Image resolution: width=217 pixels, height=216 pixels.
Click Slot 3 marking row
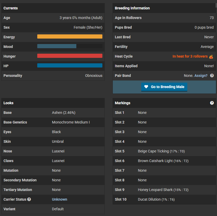164,132
